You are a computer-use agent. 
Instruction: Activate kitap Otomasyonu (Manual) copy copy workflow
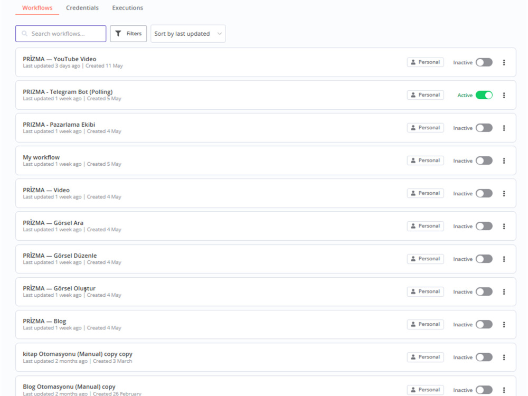point(484,357)
